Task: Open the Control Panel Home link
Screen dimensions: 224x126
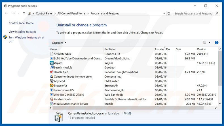Action: [x=21, y=23]
